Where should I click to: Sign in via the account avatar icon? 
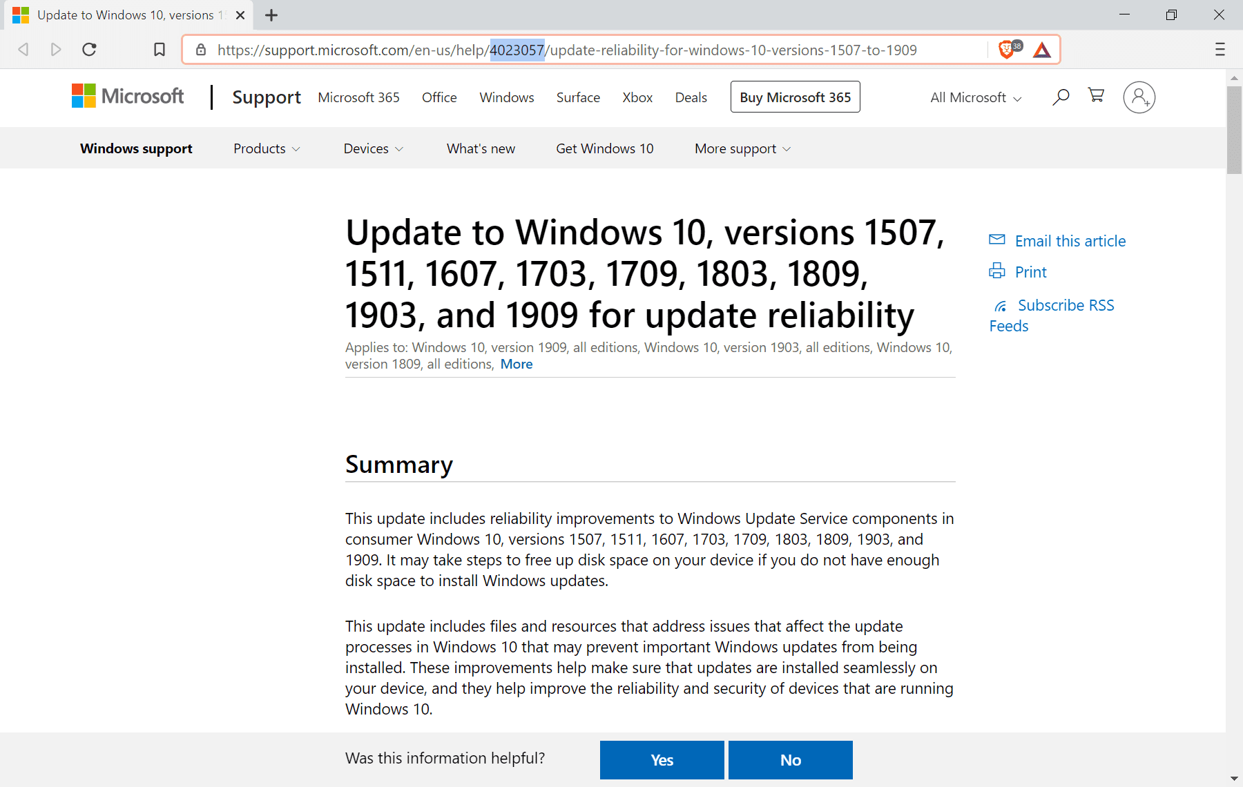1139,97
